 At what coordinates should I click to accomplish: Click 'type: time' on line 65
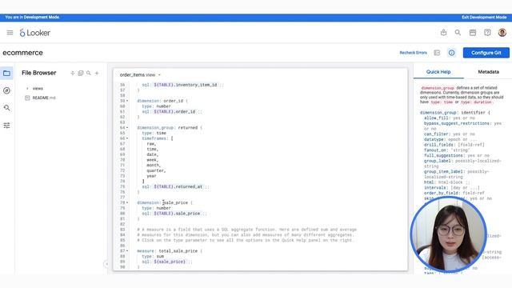pos(154,134)
